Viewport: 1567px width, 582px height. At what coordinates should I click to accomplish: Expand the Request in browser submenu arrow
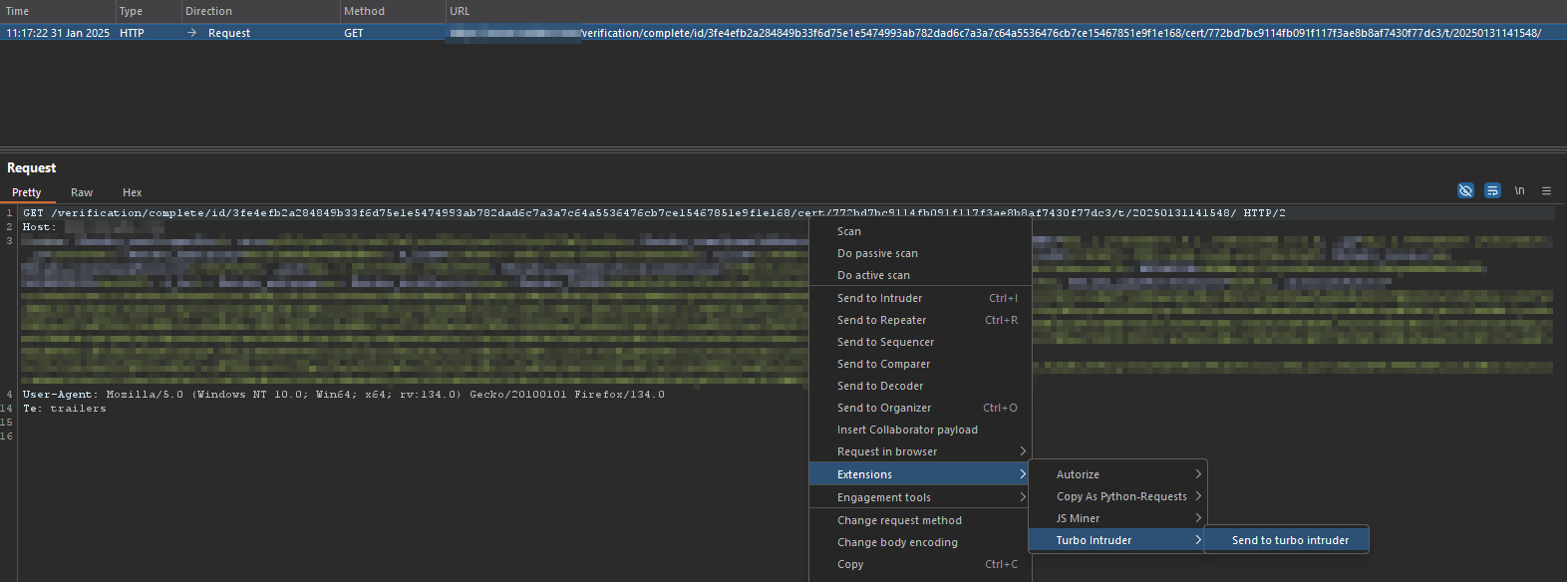point(1022,451)
